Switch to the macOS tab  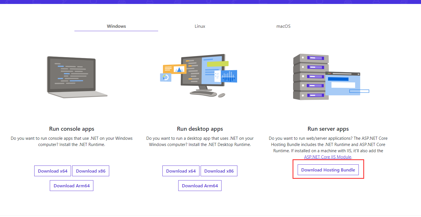(283, 26)
